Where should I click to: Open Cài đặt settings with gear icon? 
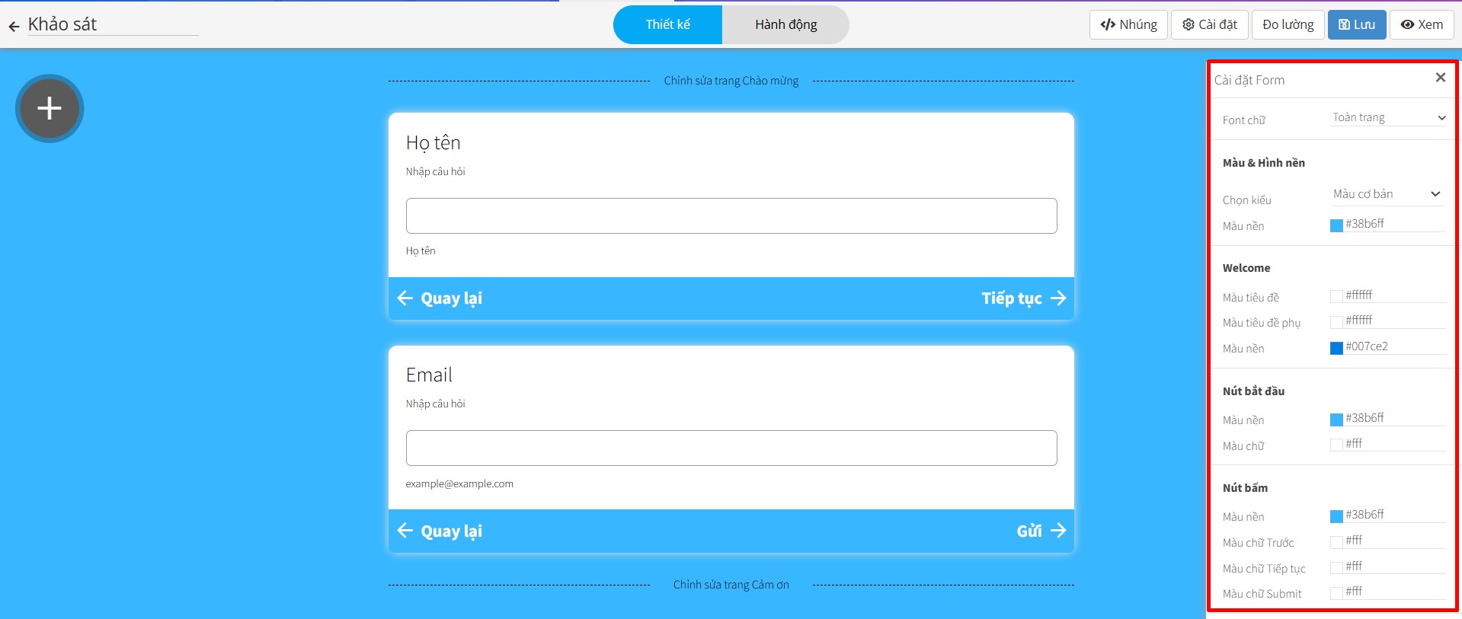(1209, 24)
